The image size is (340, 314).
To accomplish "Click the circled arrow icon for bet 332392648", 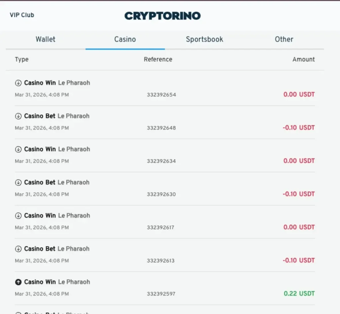I will 18,116.
